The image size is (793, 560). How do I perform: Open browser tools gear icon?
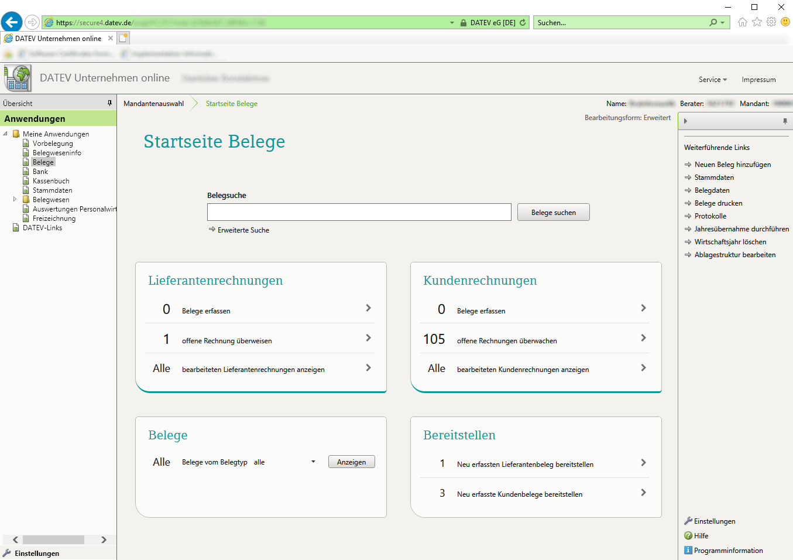tap(771, 22)
